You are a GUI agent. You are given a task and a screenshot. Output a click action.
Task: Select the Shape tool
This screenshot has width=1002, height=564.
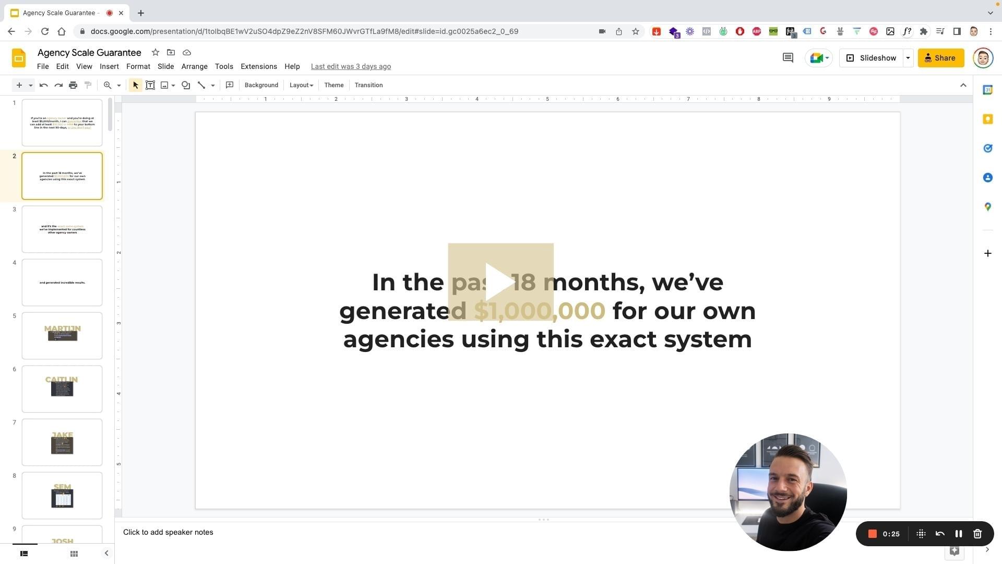click(x=186, y=85)
